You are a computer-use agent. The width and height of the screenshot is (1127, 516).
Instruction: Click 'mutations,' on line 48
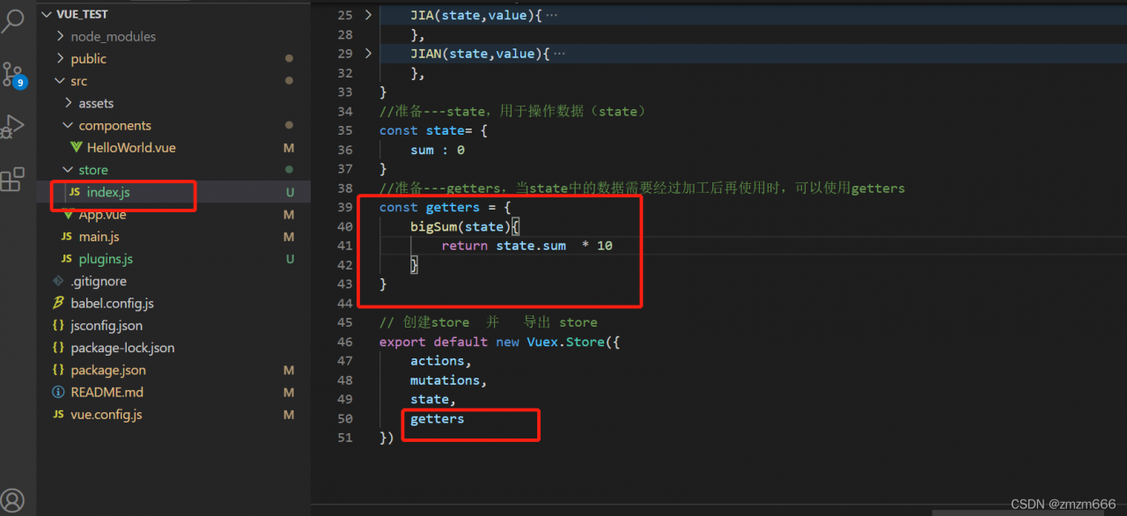449,380
